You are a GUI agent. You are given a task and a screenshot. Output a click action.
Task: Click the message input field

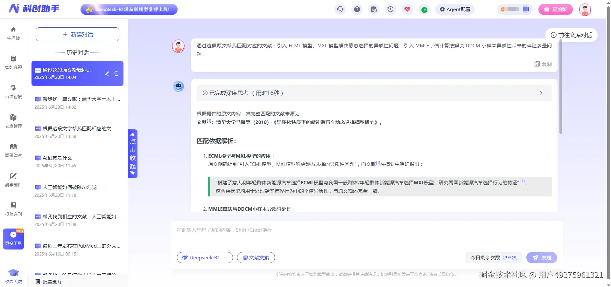coord(367,235)
